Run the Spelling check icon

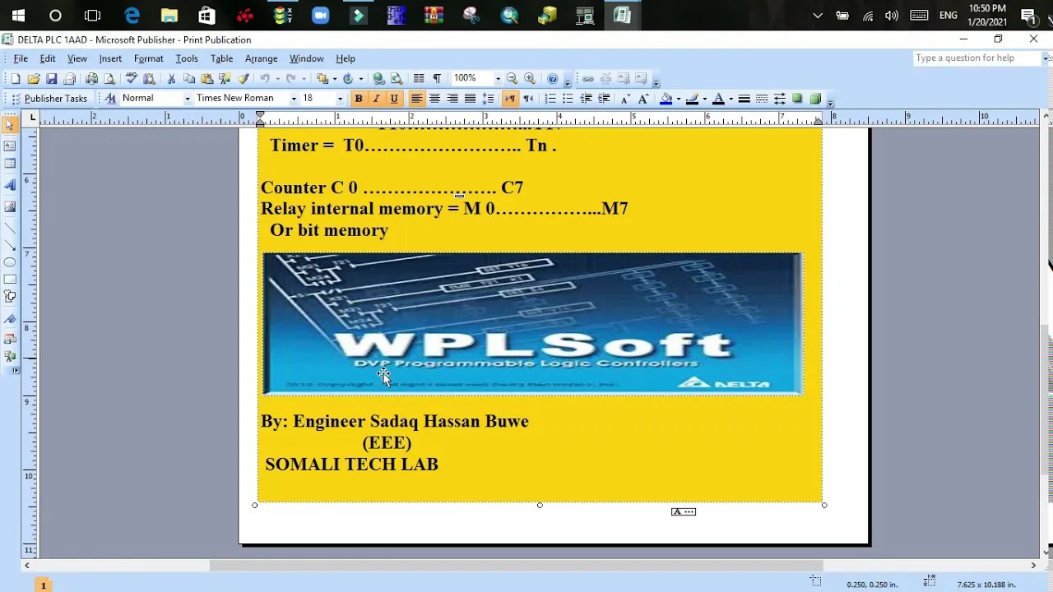[131, 79]
